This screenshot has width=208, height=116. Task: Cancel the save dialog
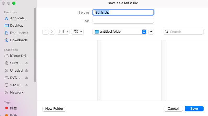point(173,109)
